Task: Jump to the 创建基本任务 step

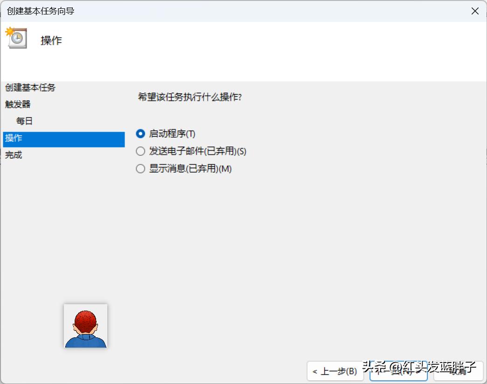Action: (29, 87)
